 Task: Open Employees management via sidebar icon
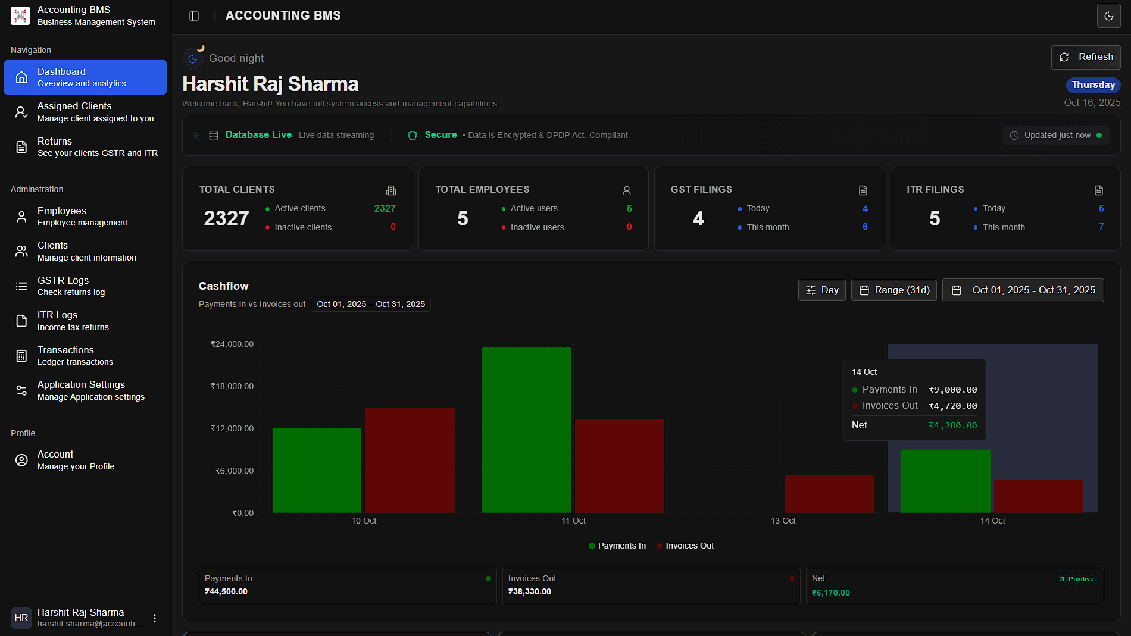point(21,216)
